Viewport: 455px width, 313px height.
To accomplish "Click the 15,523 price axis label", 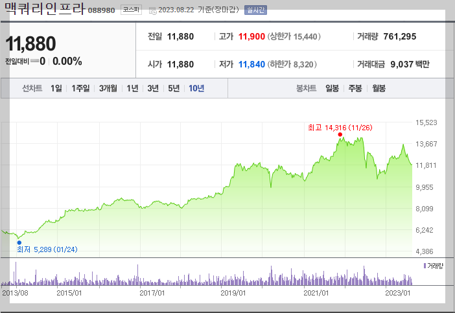I will coord(426,122).
